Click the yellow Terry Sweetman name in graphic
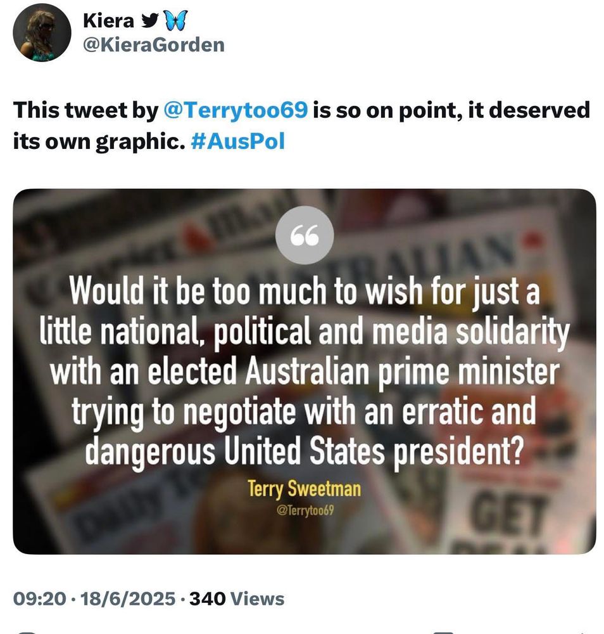The width and height of the screenshot is (604, 634). pyautogui.click(x=304, y=488)
